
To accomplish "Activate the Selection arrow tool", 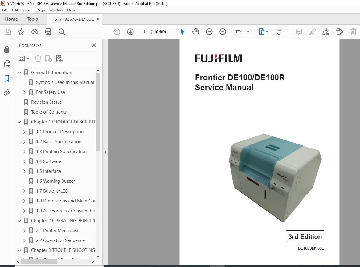I will coord(182,32).
